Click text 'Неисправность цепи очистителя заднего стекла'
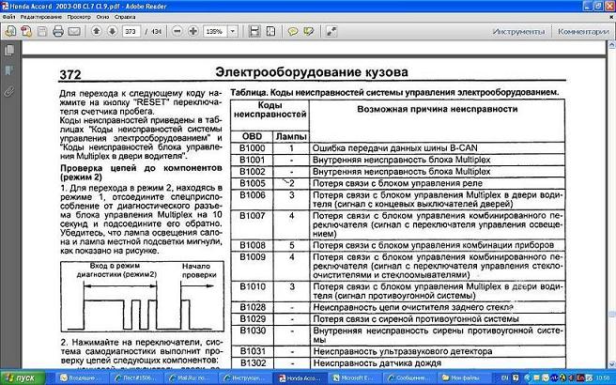Viewport: 616px width, 385px height. [x=413, y=307]
